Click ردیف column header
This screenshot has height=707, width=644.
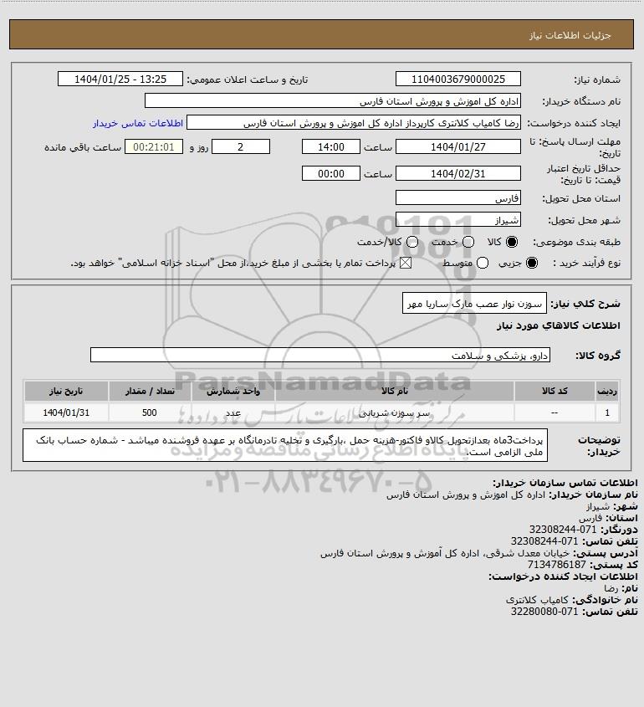click(x=607, y=391)
